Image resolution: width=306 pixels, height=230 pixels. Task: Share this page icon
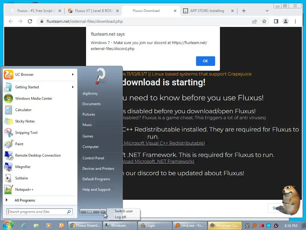(x=255, y=22)
